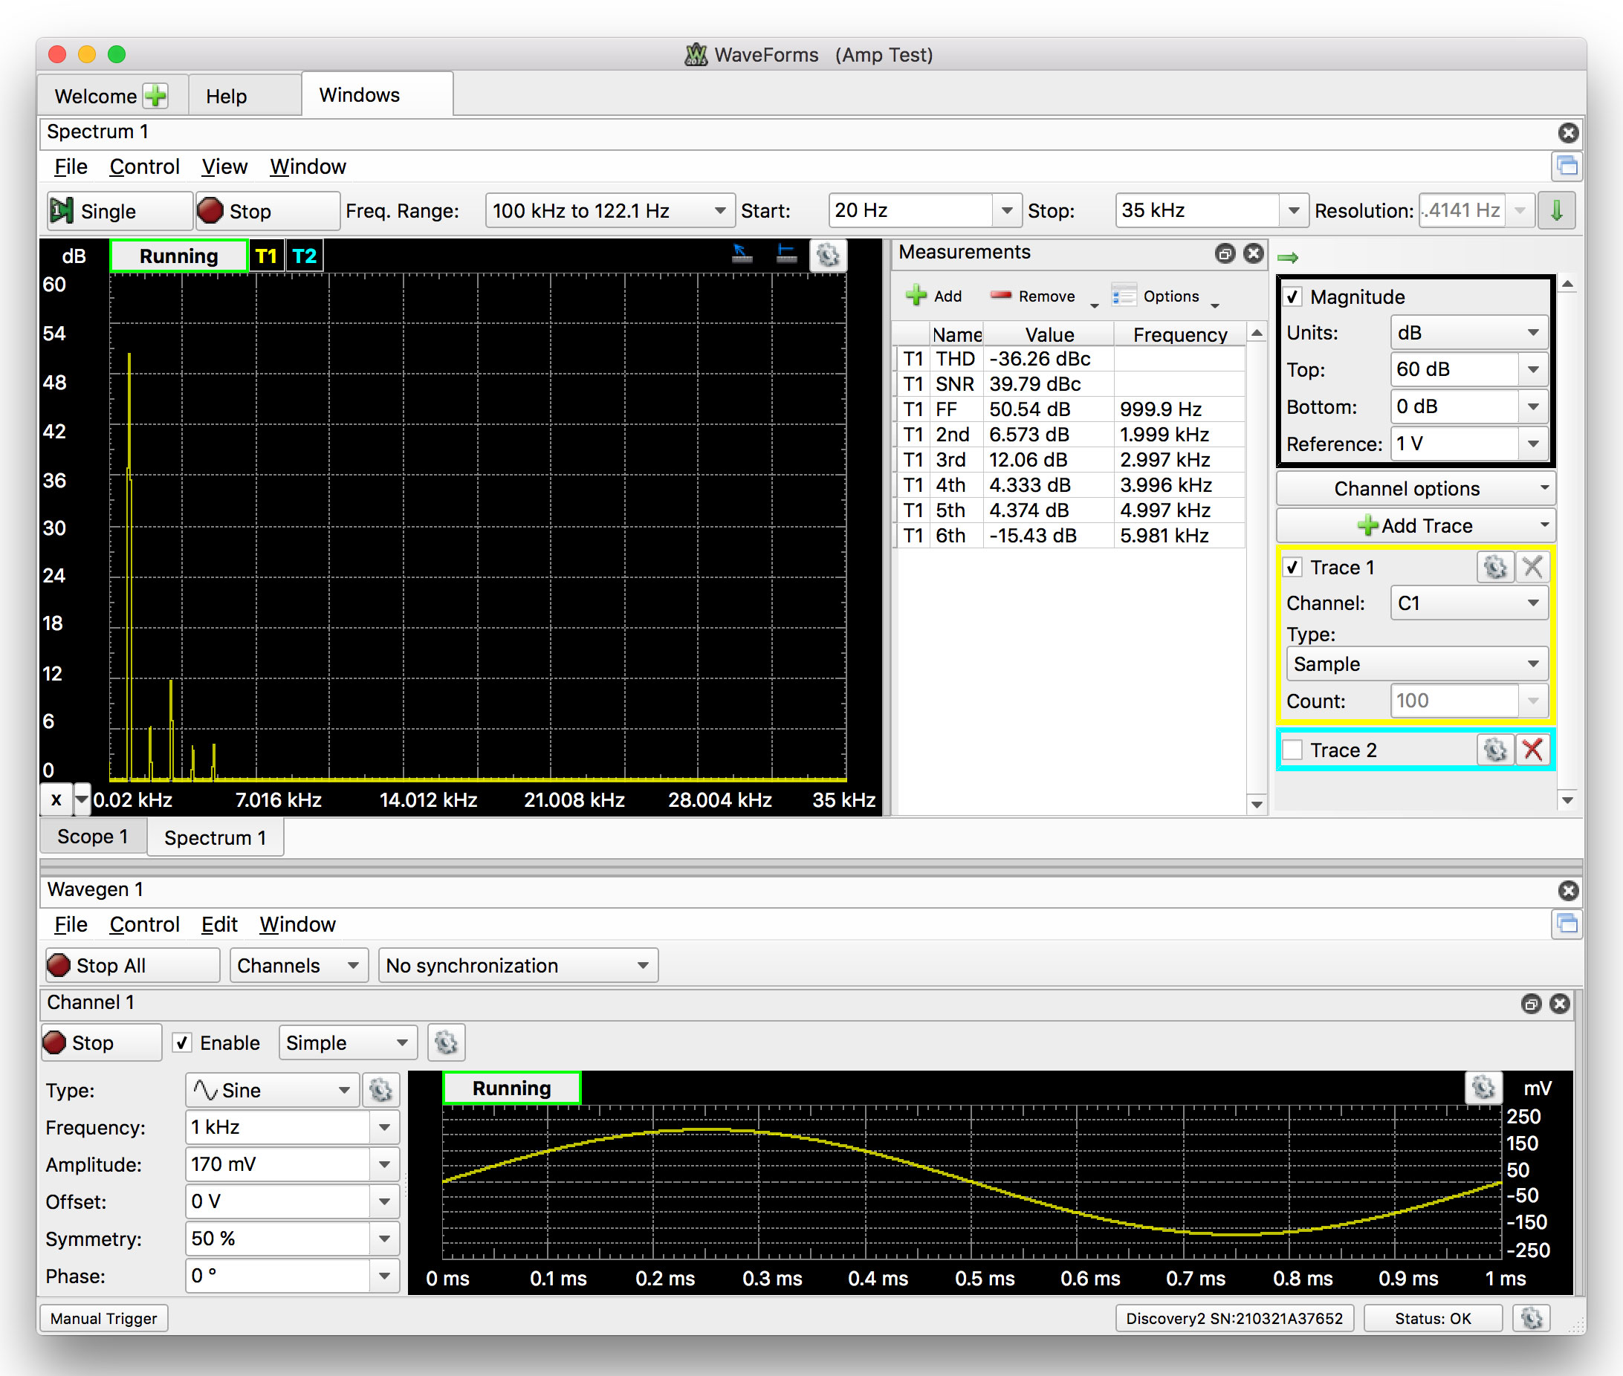Open the No synchronization dropdown

click(x=517, y=966)
